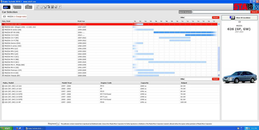Click the CX-7 timeline bar
Image resolution: width=259 pixels, height=130 pixels.
click(x=175, y=38)
